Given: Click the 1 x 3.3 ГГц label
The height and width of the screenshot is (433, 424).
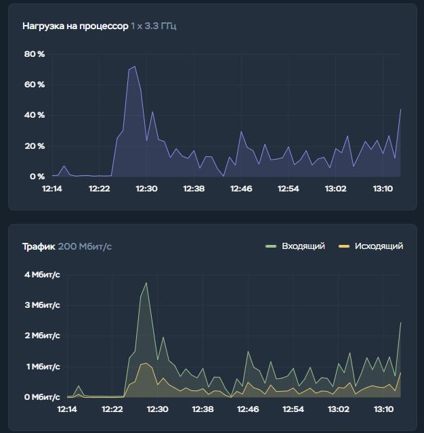Looking at the screenshot, I should pyautogui.click(x=154, y=26).
